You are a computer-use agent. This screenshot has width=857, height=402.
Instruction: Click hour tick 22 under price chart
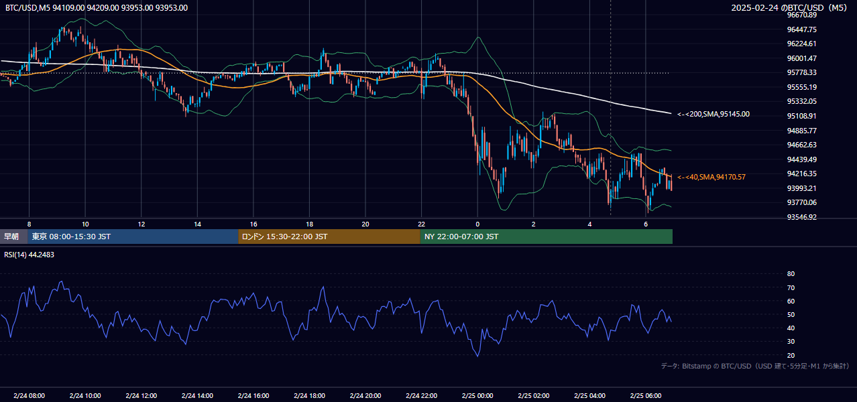pyautogui.click(x=421, y=224)
